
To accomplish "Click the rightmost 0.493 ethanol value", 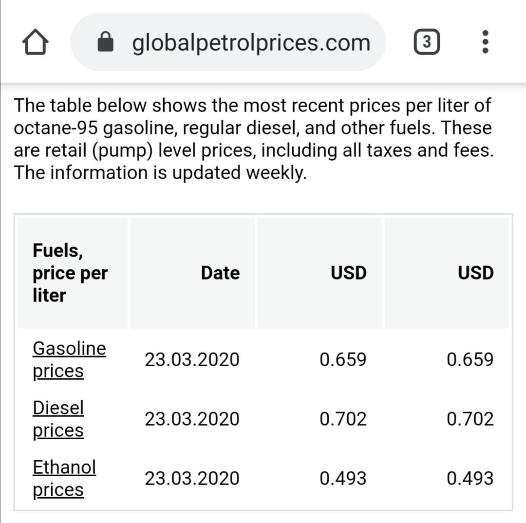I will pyautogui.click(x=470, y=478).
